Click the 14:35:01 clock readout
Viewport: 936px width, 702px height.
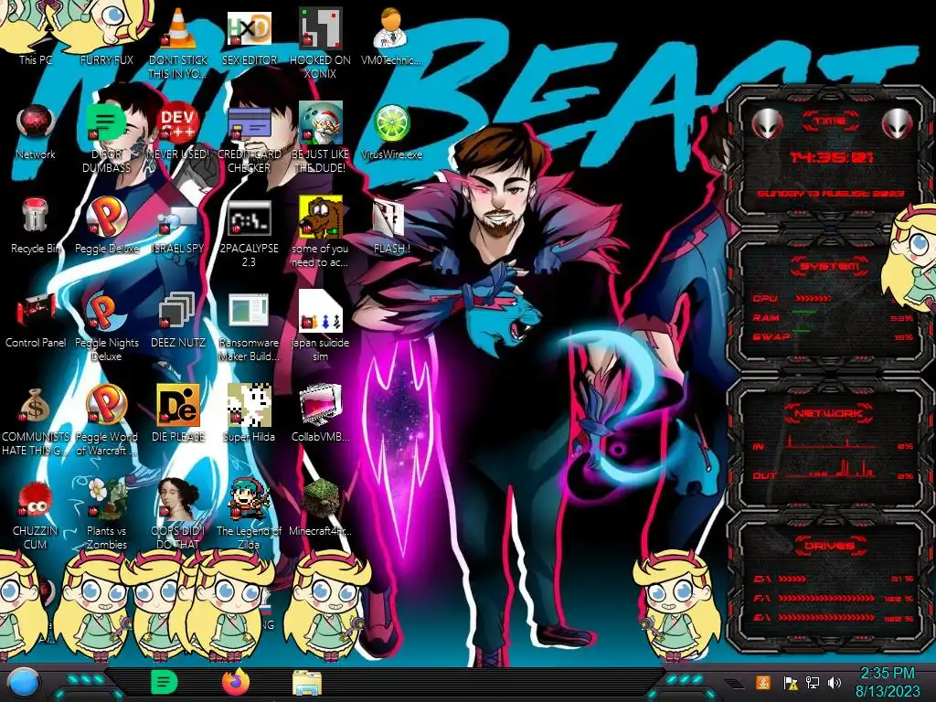coord(830,157)
